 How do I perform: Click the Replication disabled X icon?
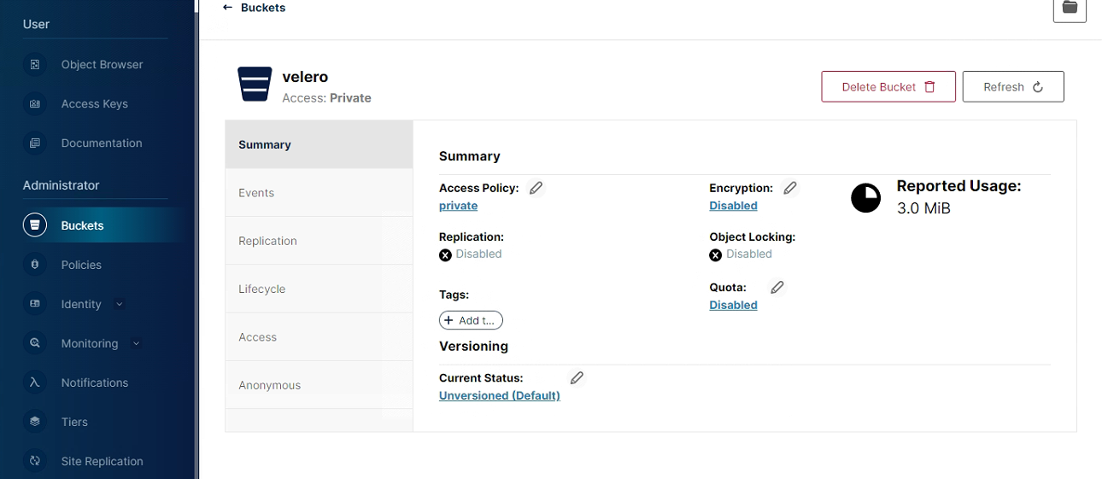coord(445,254)
